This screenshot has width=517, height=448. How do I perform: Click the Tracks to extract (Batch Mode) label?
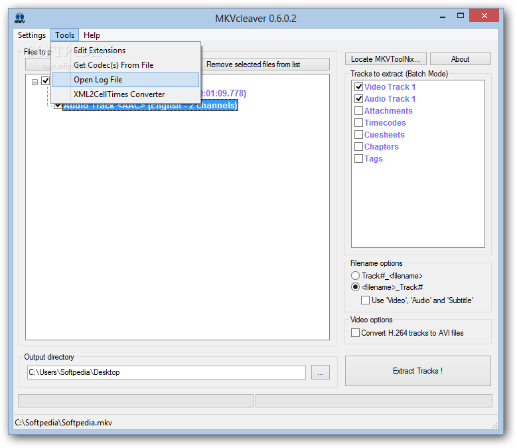click(399, 74)
